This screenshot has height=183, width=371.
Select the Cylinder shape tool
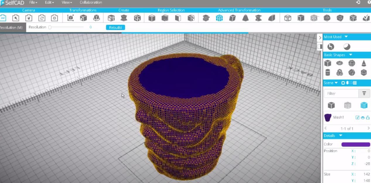327,72
